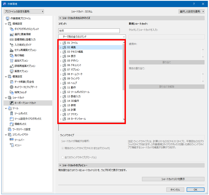The width and height of the screenshot is (209, 195).
Task: Click the 座標情報と座標入力 icon
Action: tap(12, 40)
